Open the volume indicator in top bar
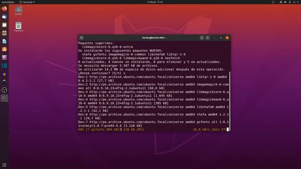This screenshot has width=301, height=169. [285, 2]
